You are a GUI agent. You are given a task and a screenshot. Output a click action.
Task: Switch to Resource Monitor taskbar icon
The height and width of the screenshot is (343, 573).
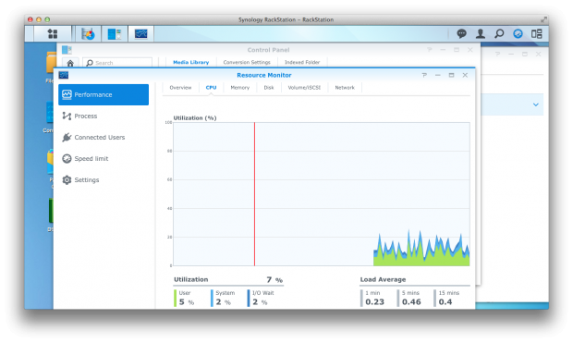[x=140, y=34]
